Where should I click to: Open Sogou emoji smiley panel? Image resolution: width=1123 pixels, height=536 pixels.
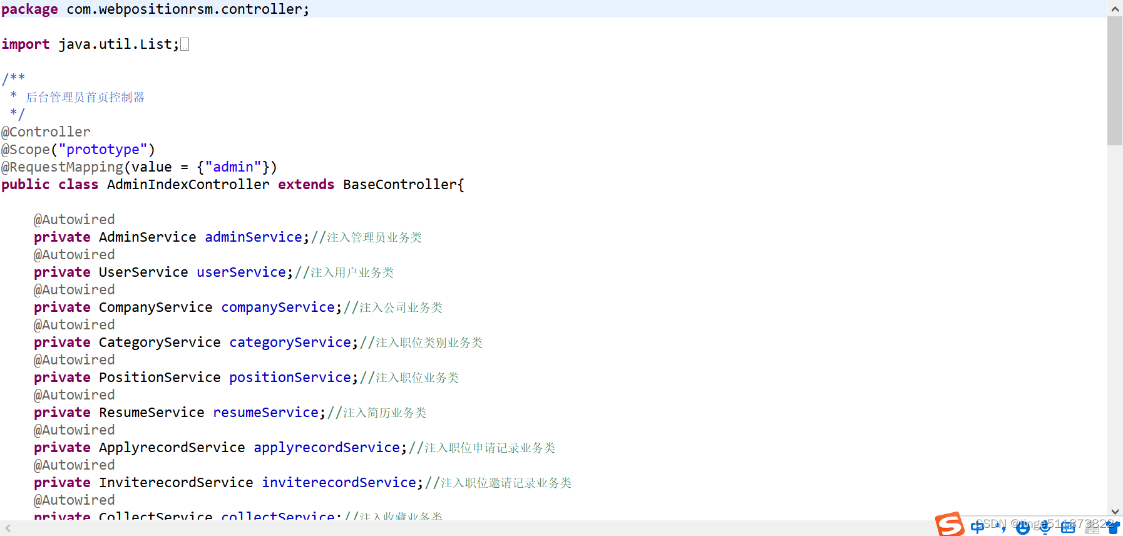coord(1023,528)
